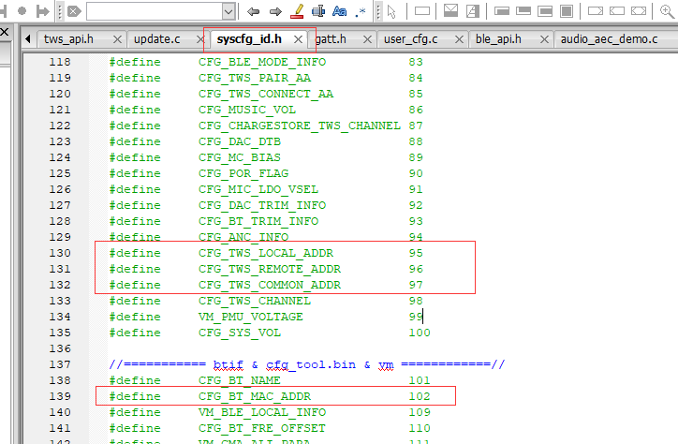Click VM_BLE_LOCAL_INFO identifier
Viewport: 678px width, 444px height.
262,412
